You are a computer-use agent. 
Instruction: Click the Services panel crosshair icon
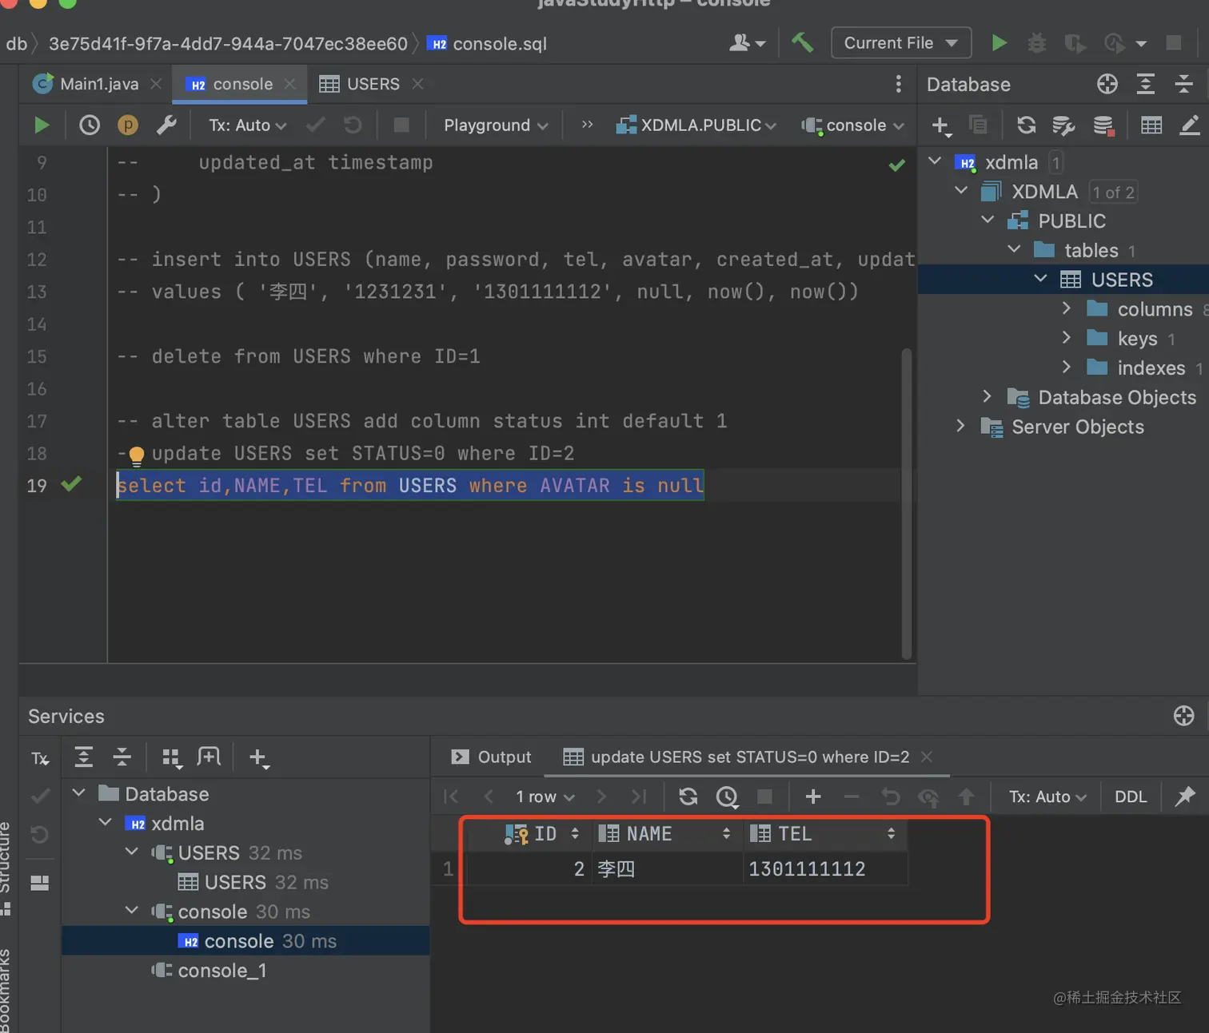click(1184, 716)
